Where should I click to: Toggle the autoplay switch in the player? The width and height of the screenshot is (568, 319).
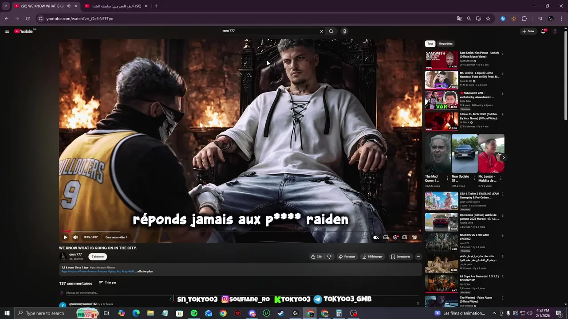376,237
